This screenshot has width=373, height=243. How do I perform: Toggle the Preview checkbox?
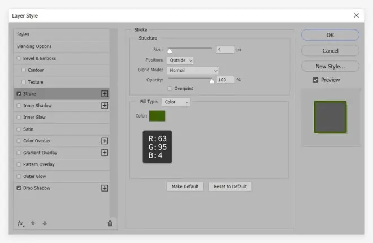315,80
